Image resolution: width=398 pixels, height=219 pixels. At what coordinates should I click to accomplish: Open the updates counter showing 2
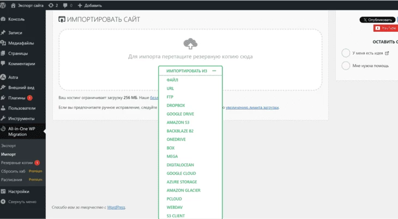[x=53, y=5]
